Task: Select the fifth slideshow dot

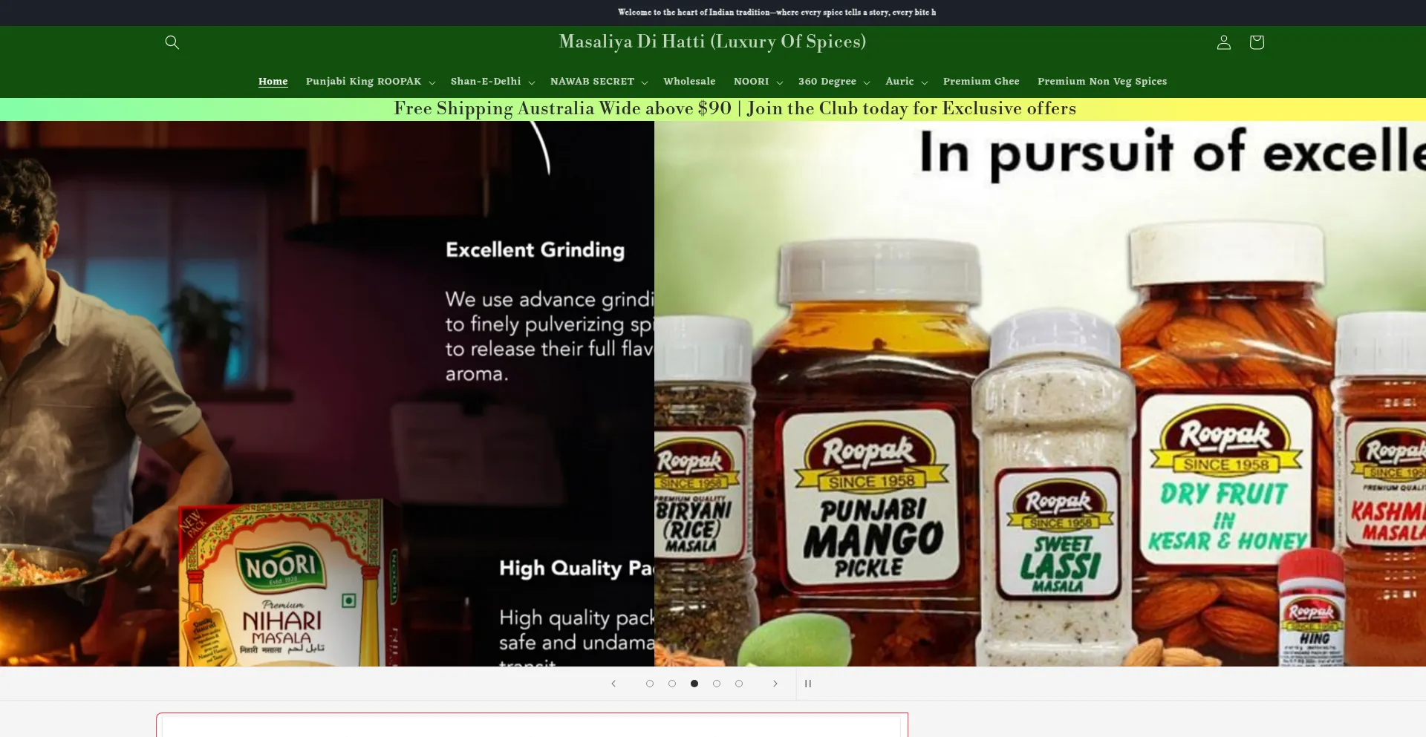Action: click(739, 684)
